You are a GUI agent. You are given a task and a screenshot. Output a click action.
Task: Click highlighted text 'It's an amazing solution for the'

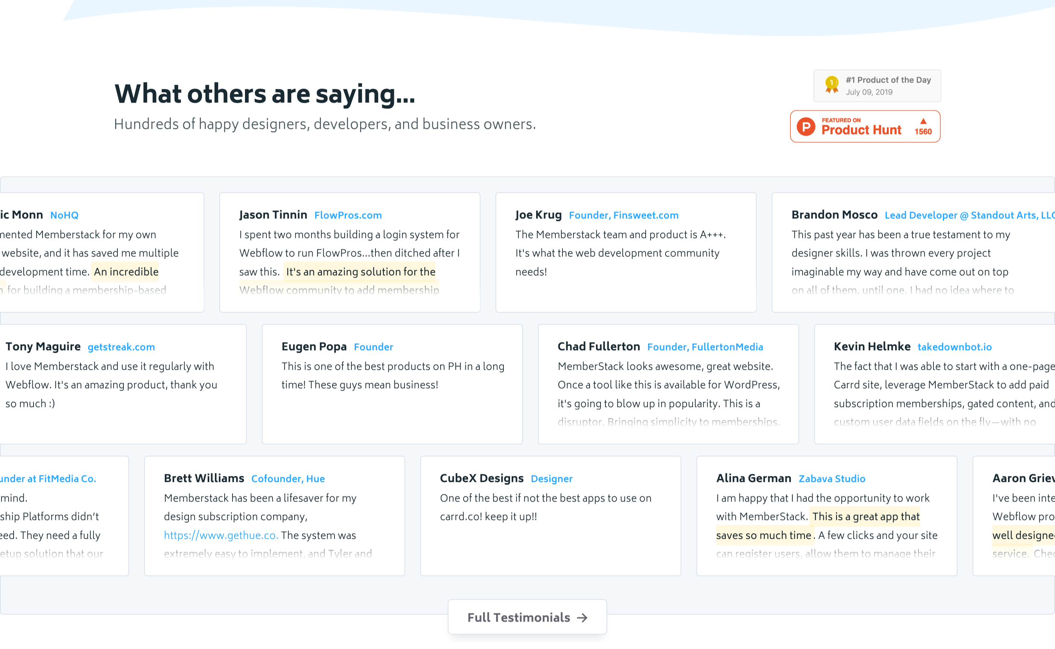point(360,272)
